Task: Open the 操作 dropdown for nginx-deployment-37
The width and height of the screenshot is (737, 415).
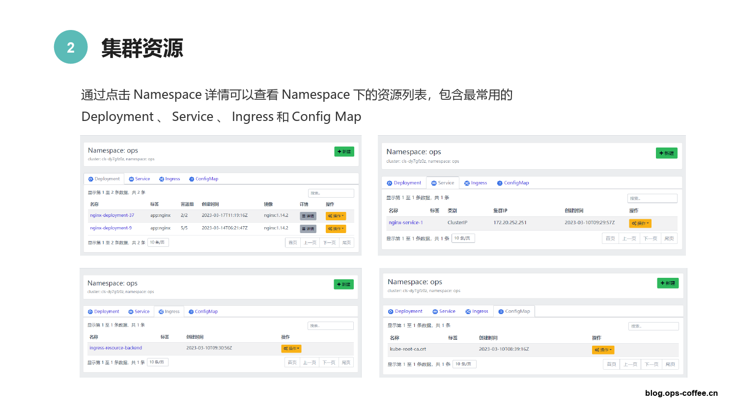Action: tap(336, 216)
